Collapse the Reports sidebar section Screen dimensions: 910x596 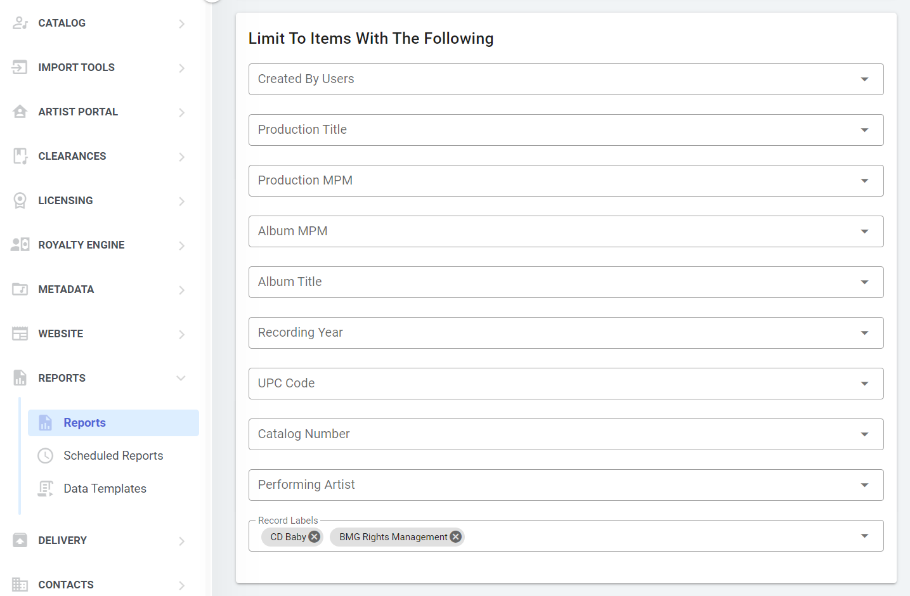tap(181, 378)
